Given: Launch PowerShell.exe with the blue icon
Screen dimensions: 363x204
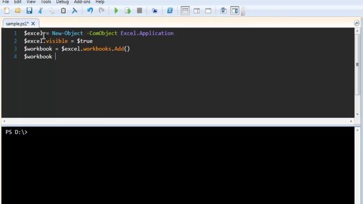Looking at the screenshot, I should coord(170,10).
